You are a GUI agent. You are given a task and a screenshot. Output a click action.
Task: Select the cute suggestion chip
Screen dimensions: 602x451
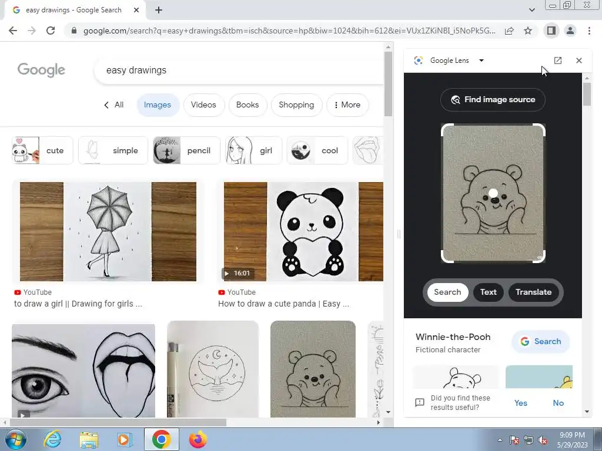42,150
